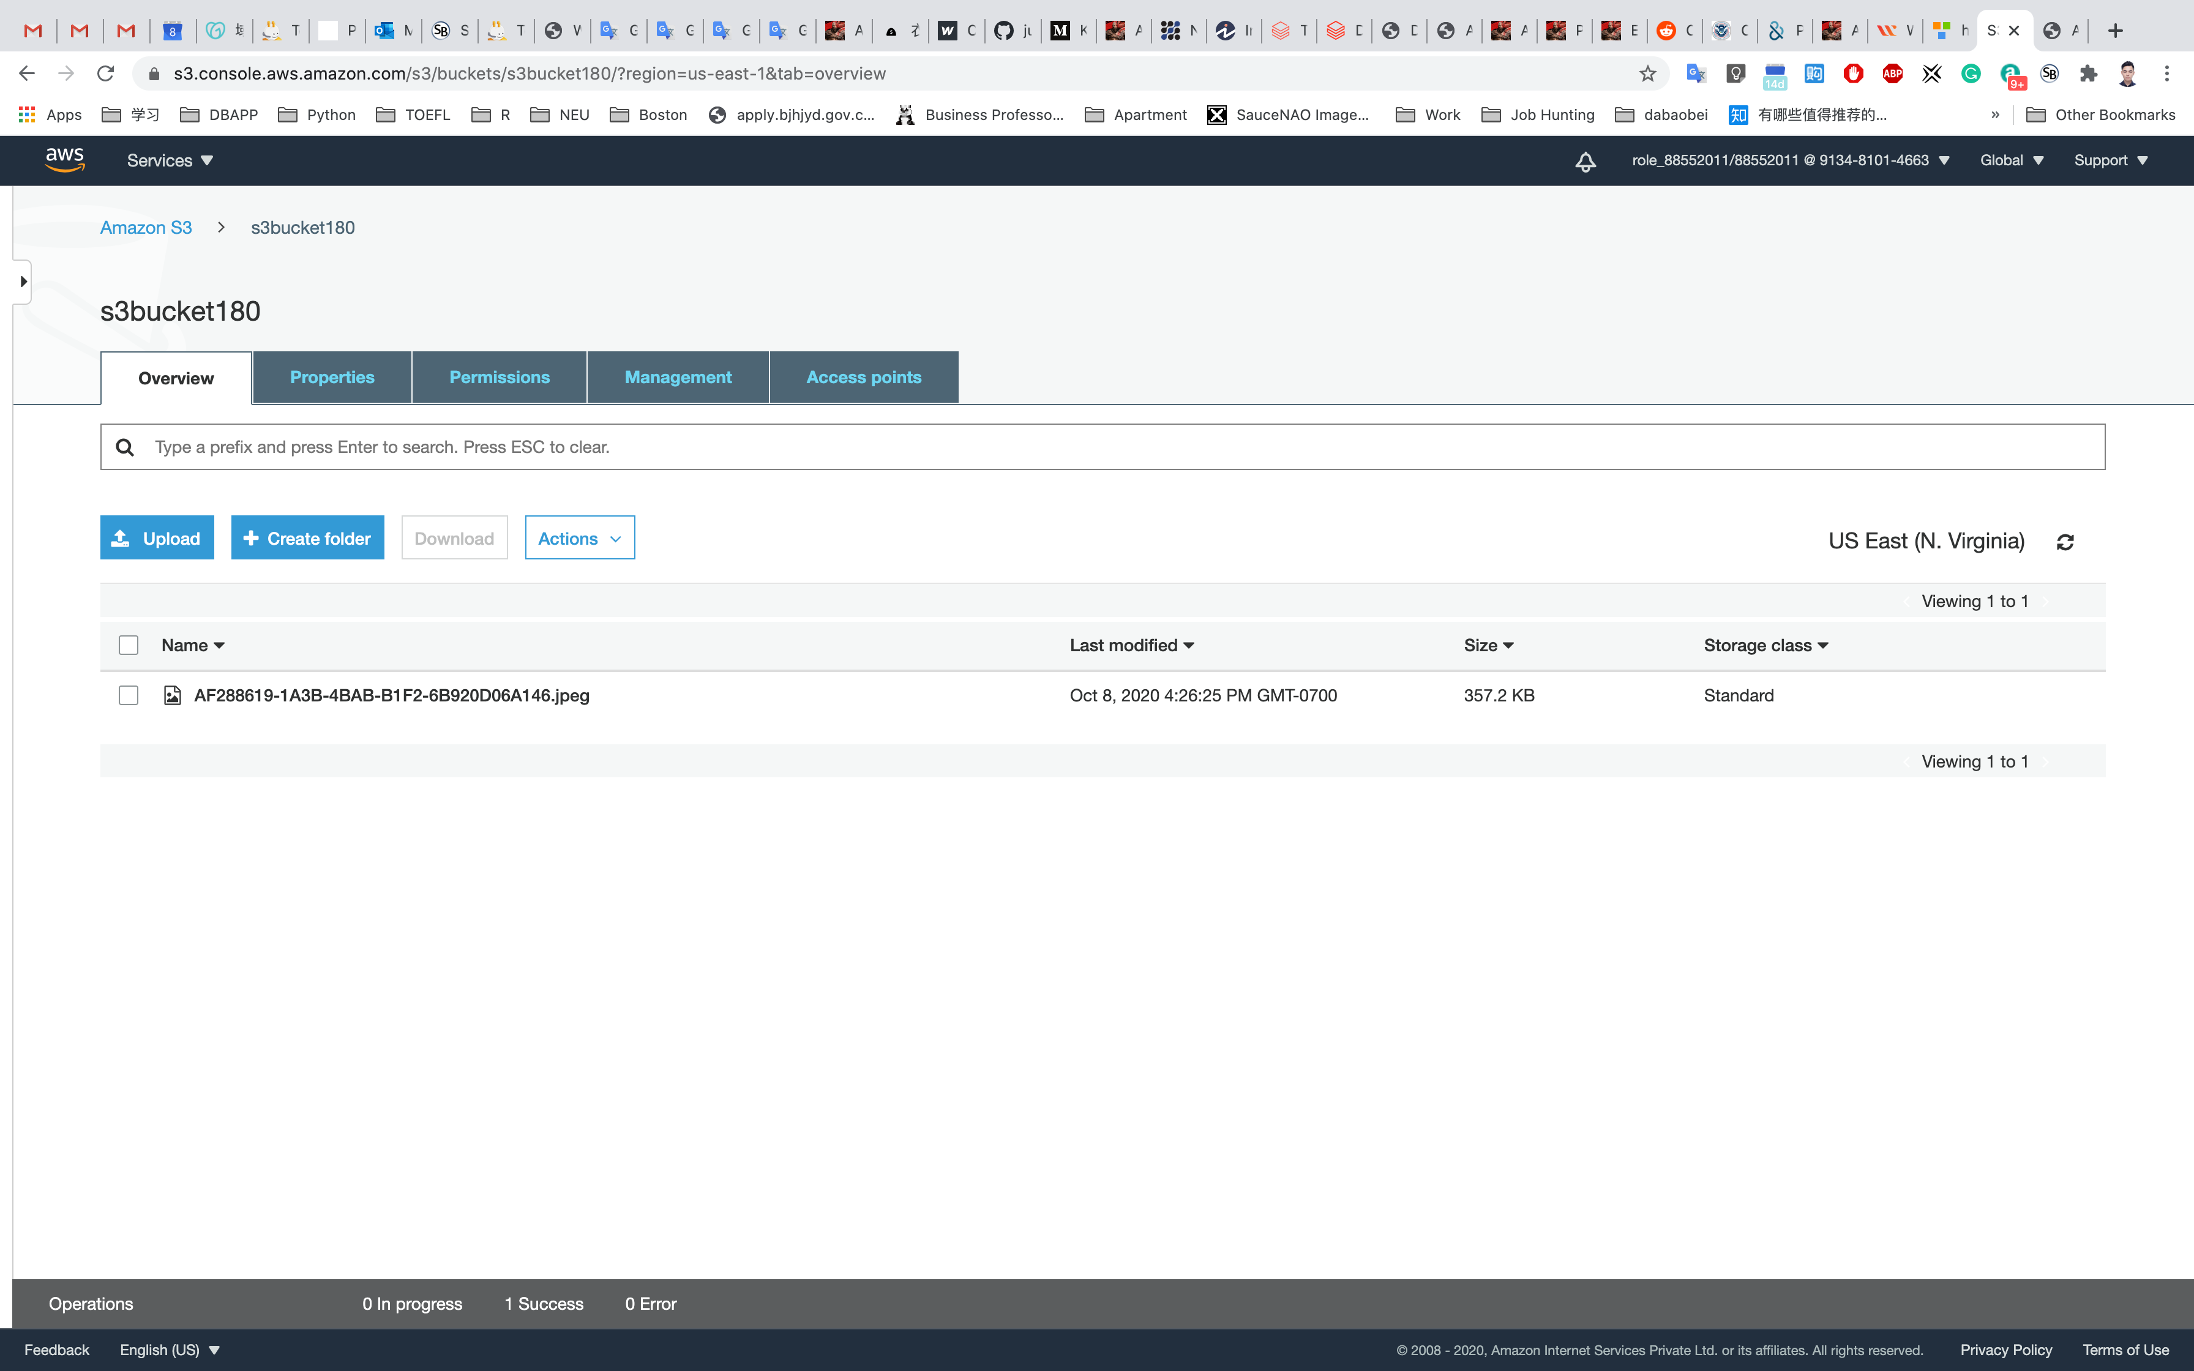
Task: Click the search magnifier icon in prefix box
Action: tap(125, 447)
